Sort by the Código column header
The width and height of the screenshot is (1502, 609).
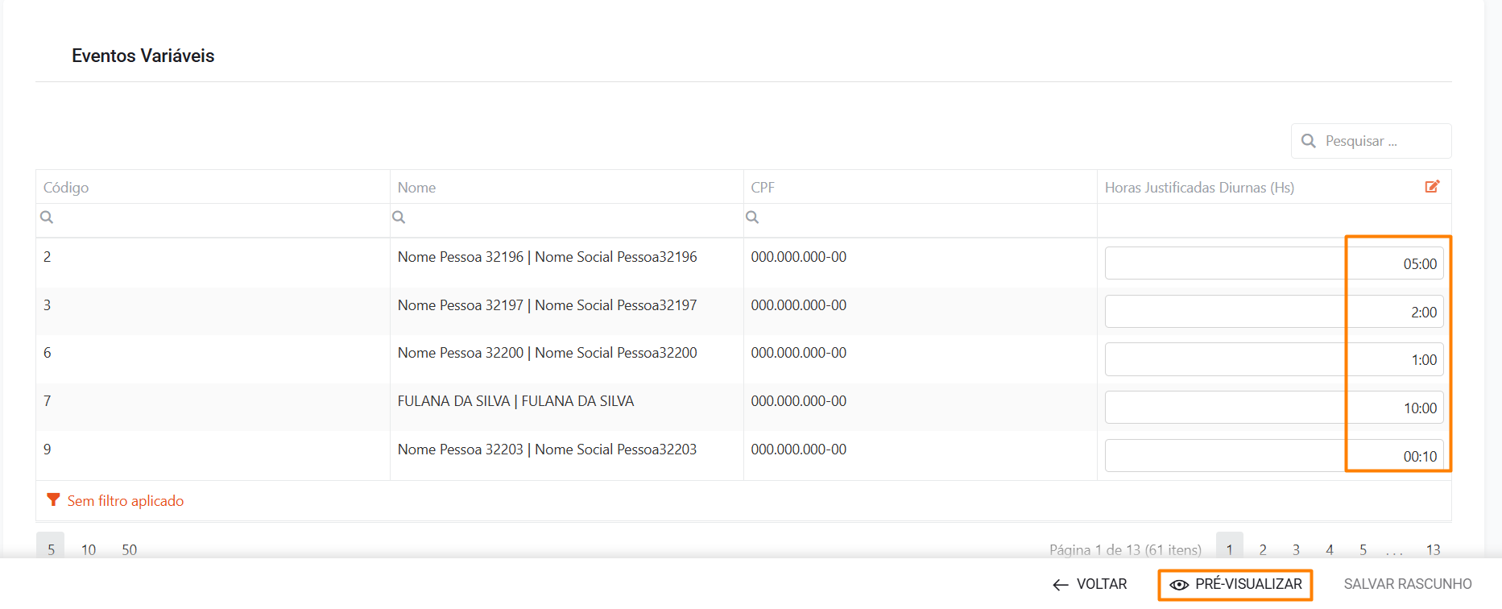66,188
